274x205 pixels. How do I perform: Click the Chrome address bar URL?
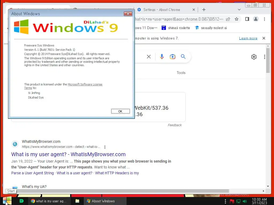click(179, 19)
